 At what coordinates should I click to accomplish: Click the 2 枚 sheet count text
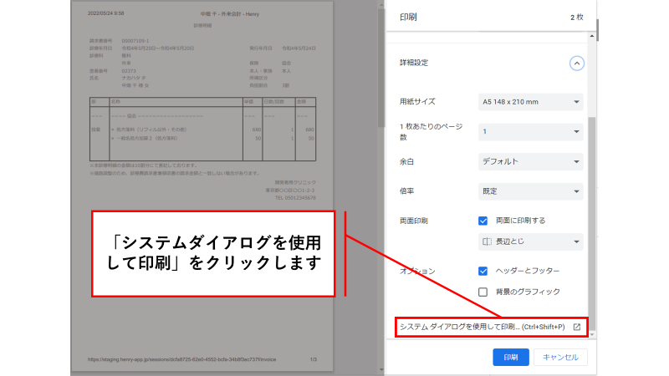576,17
